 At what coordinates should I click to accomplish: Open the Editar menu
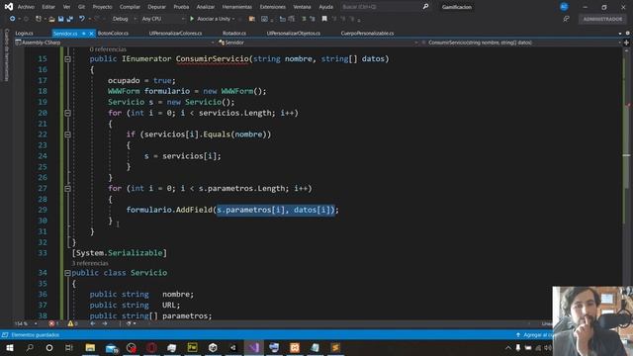point(48,7)
